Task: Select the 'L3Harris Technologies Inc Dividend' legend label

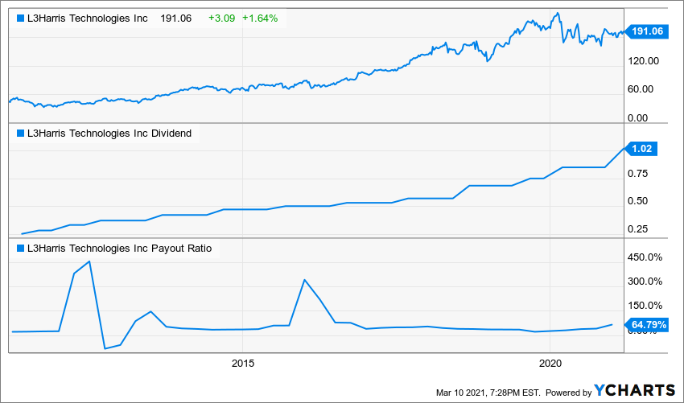Action: coord(109,134)
